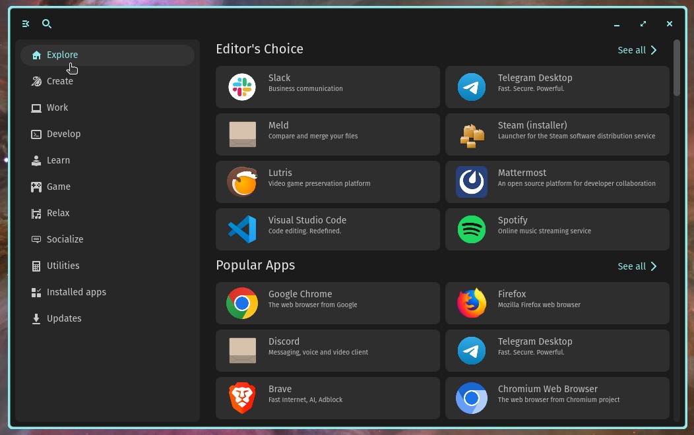The height and width of the screenshot is (435, 694).
Task: Click the vertical scrollbar thumb
Action: (x=676, y=68)
